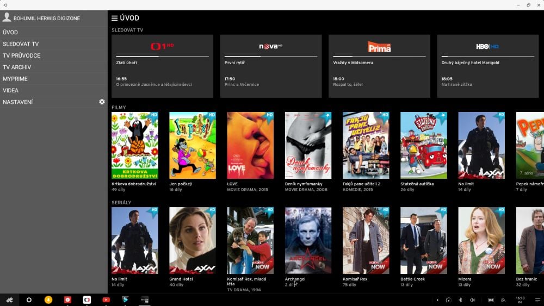
Task: Open the Grand Hotel series poster
Action: 193,240
